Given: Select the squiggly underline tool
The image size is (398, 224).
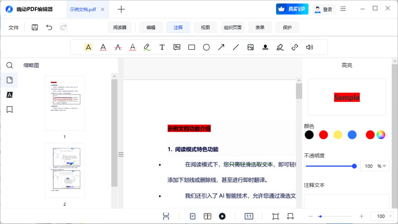Looking at the screenshot, I should 133,47.
